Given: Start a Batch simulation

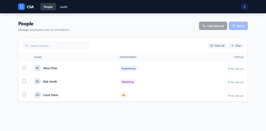Looking at the screenshot, I should [238, 26].
